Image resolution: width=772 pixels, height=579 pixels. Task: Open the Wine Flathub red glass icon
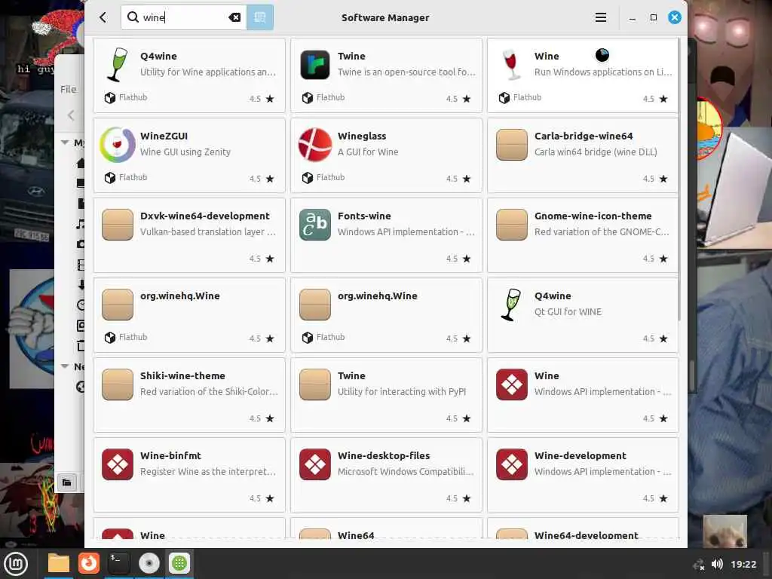[512, 65]
